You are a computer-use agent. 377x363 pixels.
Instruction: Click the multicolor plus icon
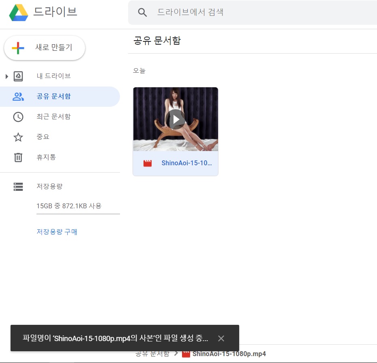(x=18, y=48)
